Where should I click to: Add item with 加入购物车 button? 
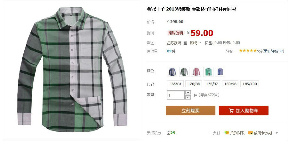pyautogui.click(x=244, y=111)
